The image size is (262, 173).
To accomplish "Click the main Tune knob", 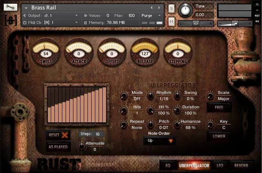I will point(186,10).
